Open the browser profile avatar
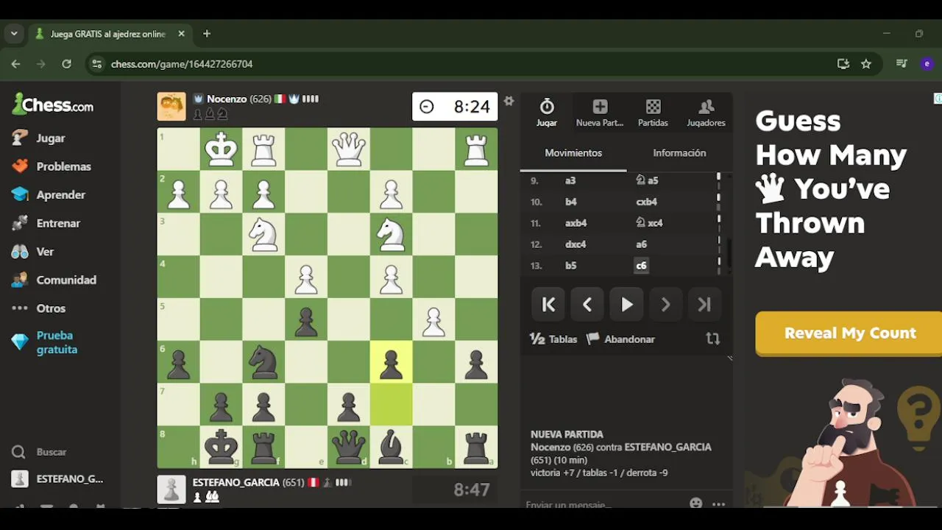The width and height of the screenshot is (942, 530). 927,64
